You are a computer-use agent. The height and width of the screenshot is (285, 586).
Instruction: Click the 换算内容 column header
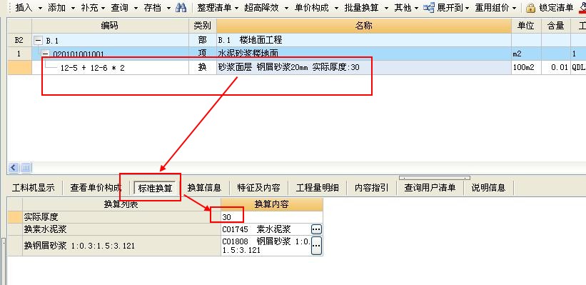click(272, 204)
